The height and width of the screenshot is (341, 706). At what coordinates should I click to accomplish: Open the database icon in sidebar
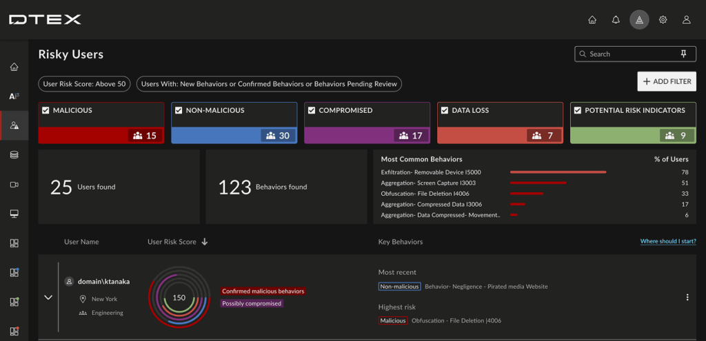coord(14,155)
